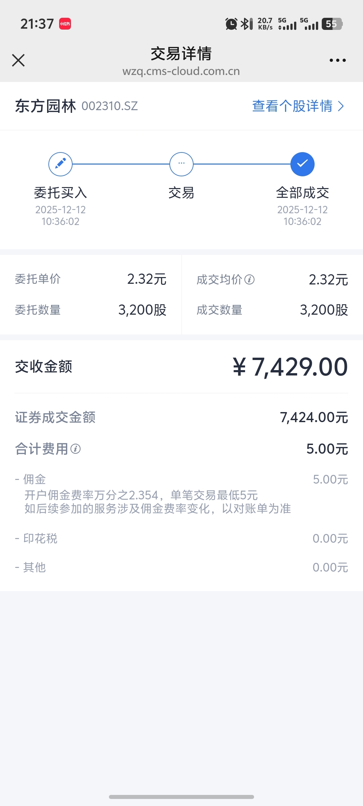Tap the battery level indicator
This screenshot has height=806, width=363.
click(332, 24)
